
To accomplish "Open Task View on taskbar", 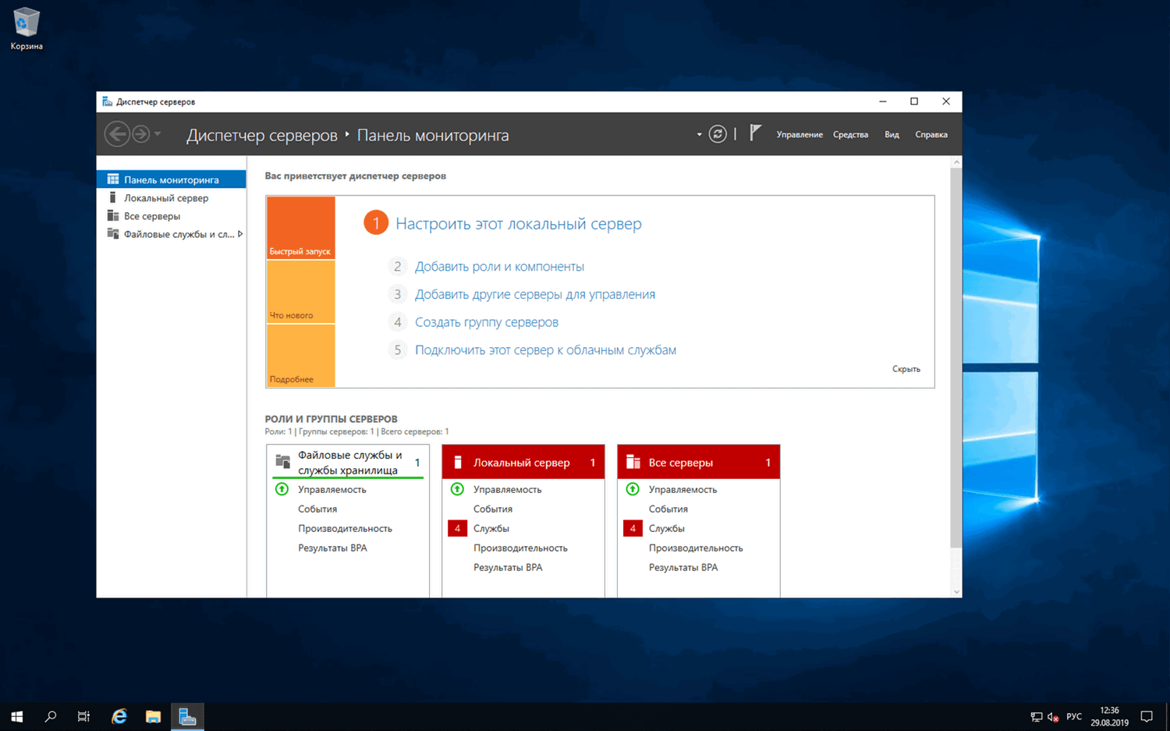I will 83,716.
